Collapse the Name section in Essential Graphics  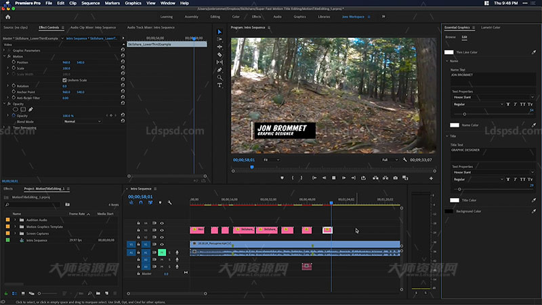(x=447, y=61)
